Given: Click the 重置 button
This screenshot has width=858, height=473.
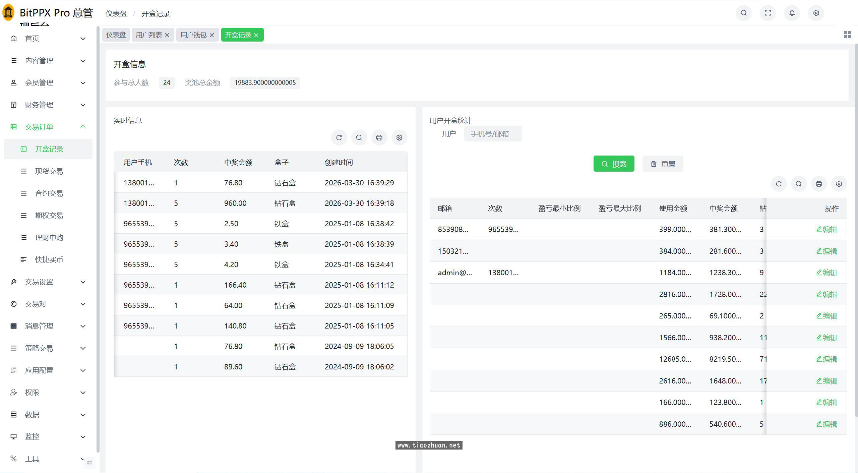Looking at the screenshot, I should (663, 164).
